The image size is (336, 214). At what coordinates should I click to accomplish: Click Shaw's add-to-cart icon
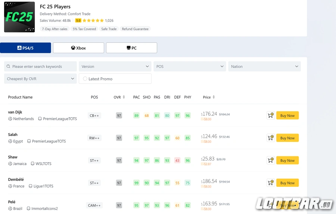point(271,160)
